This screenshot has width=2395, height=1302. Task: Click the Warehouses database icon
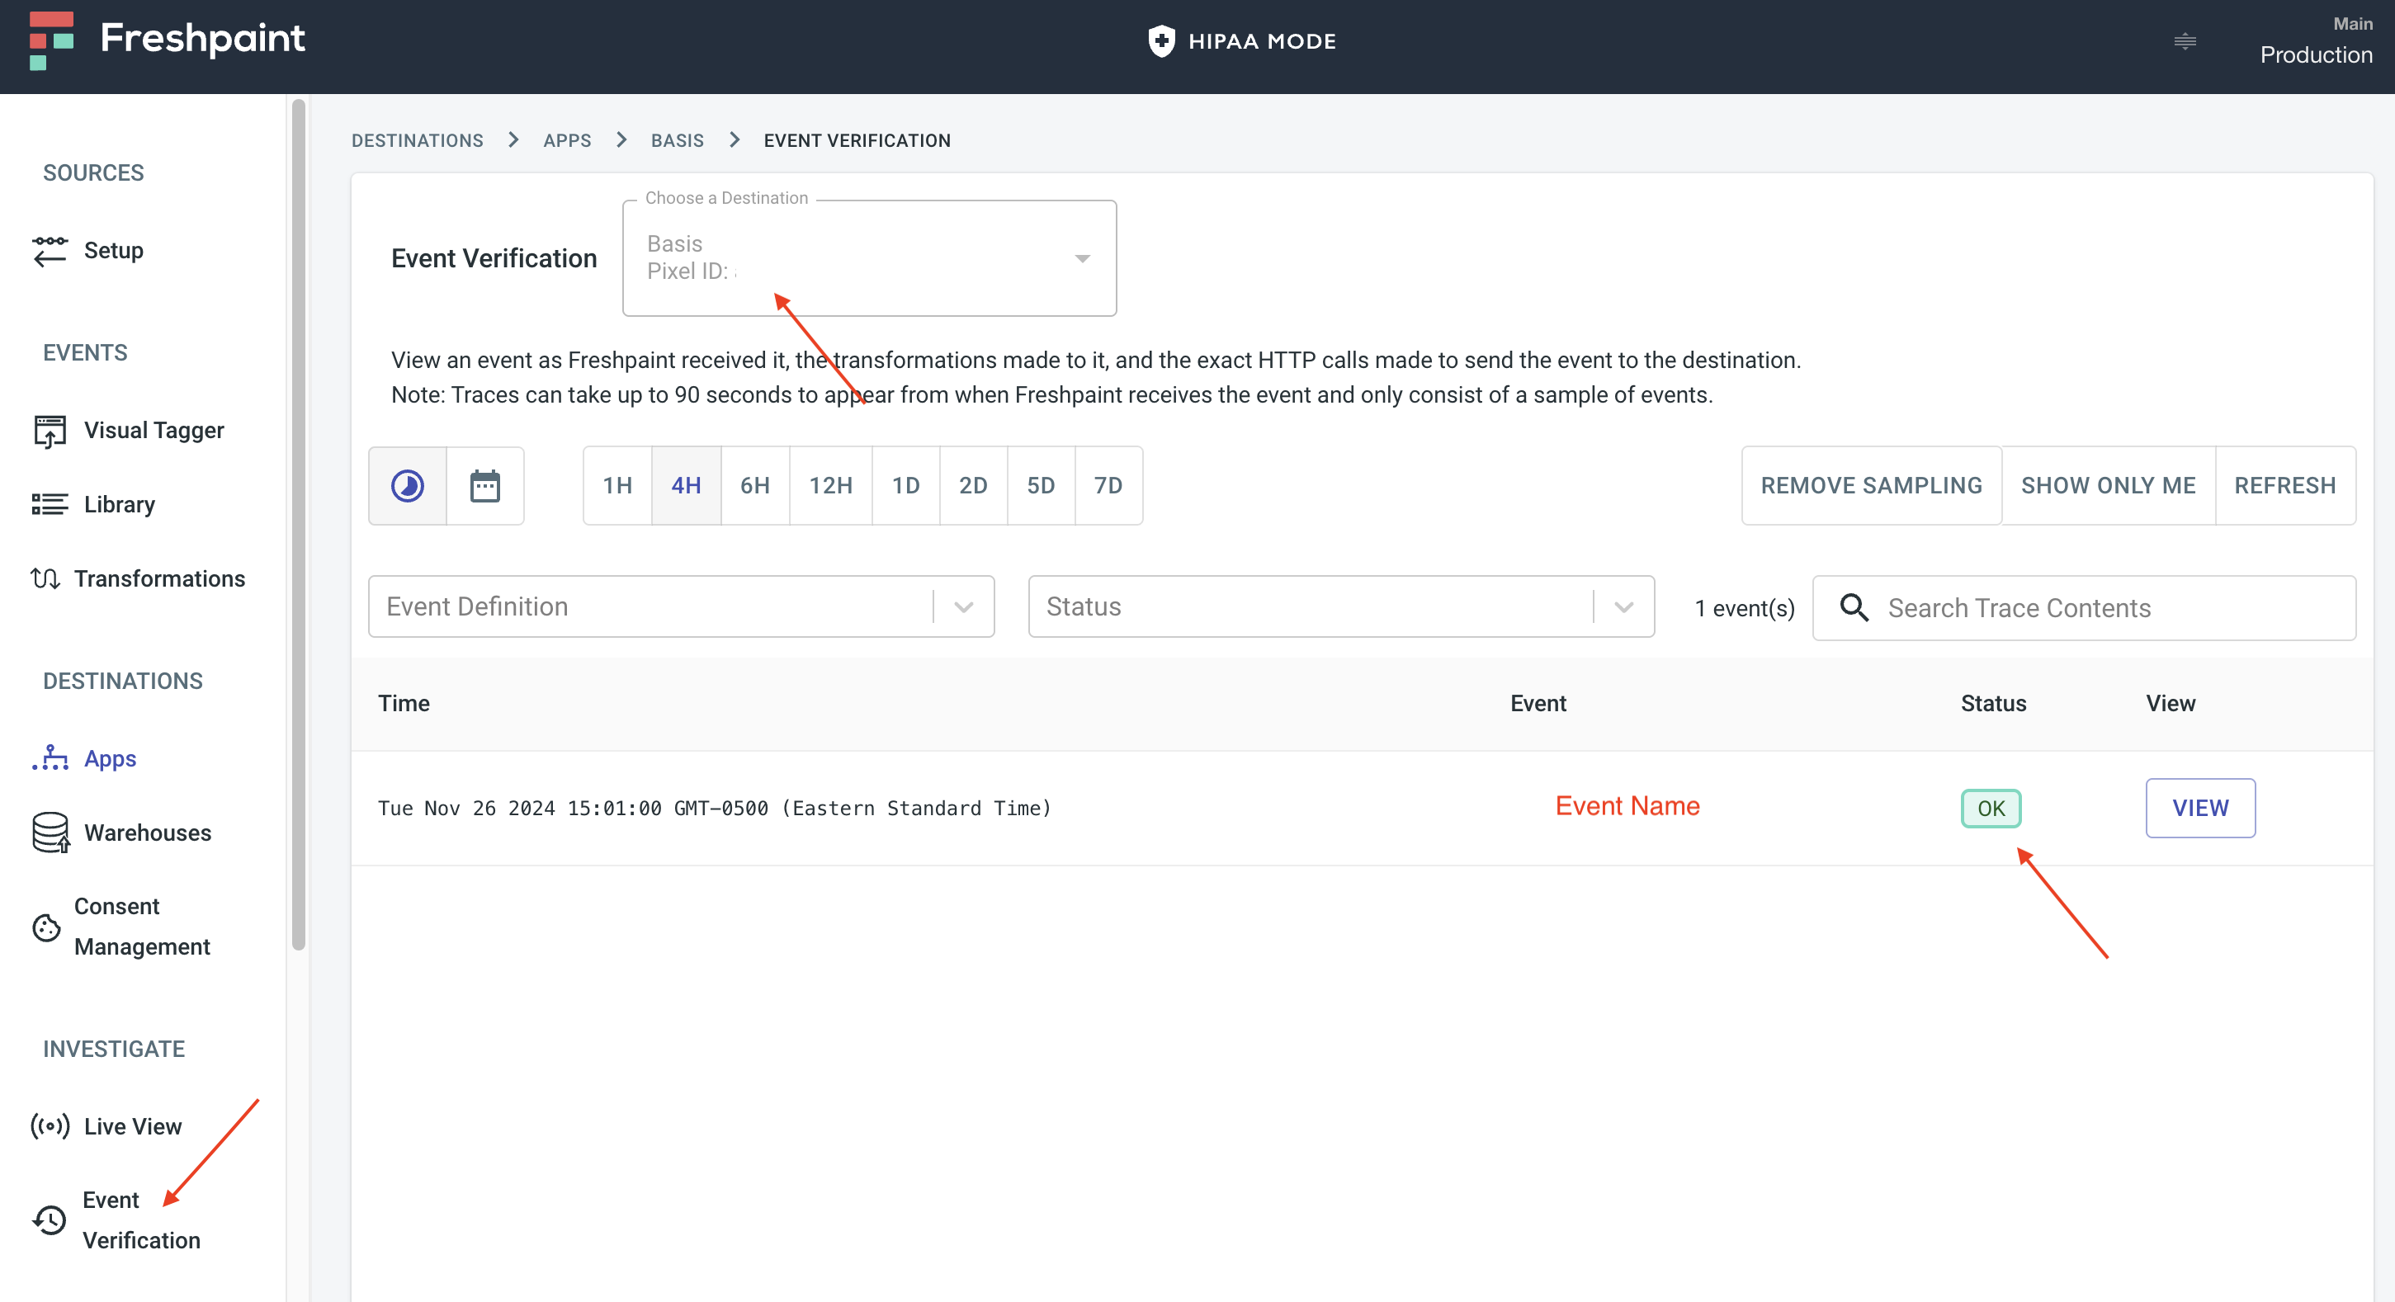coord(50,833)
